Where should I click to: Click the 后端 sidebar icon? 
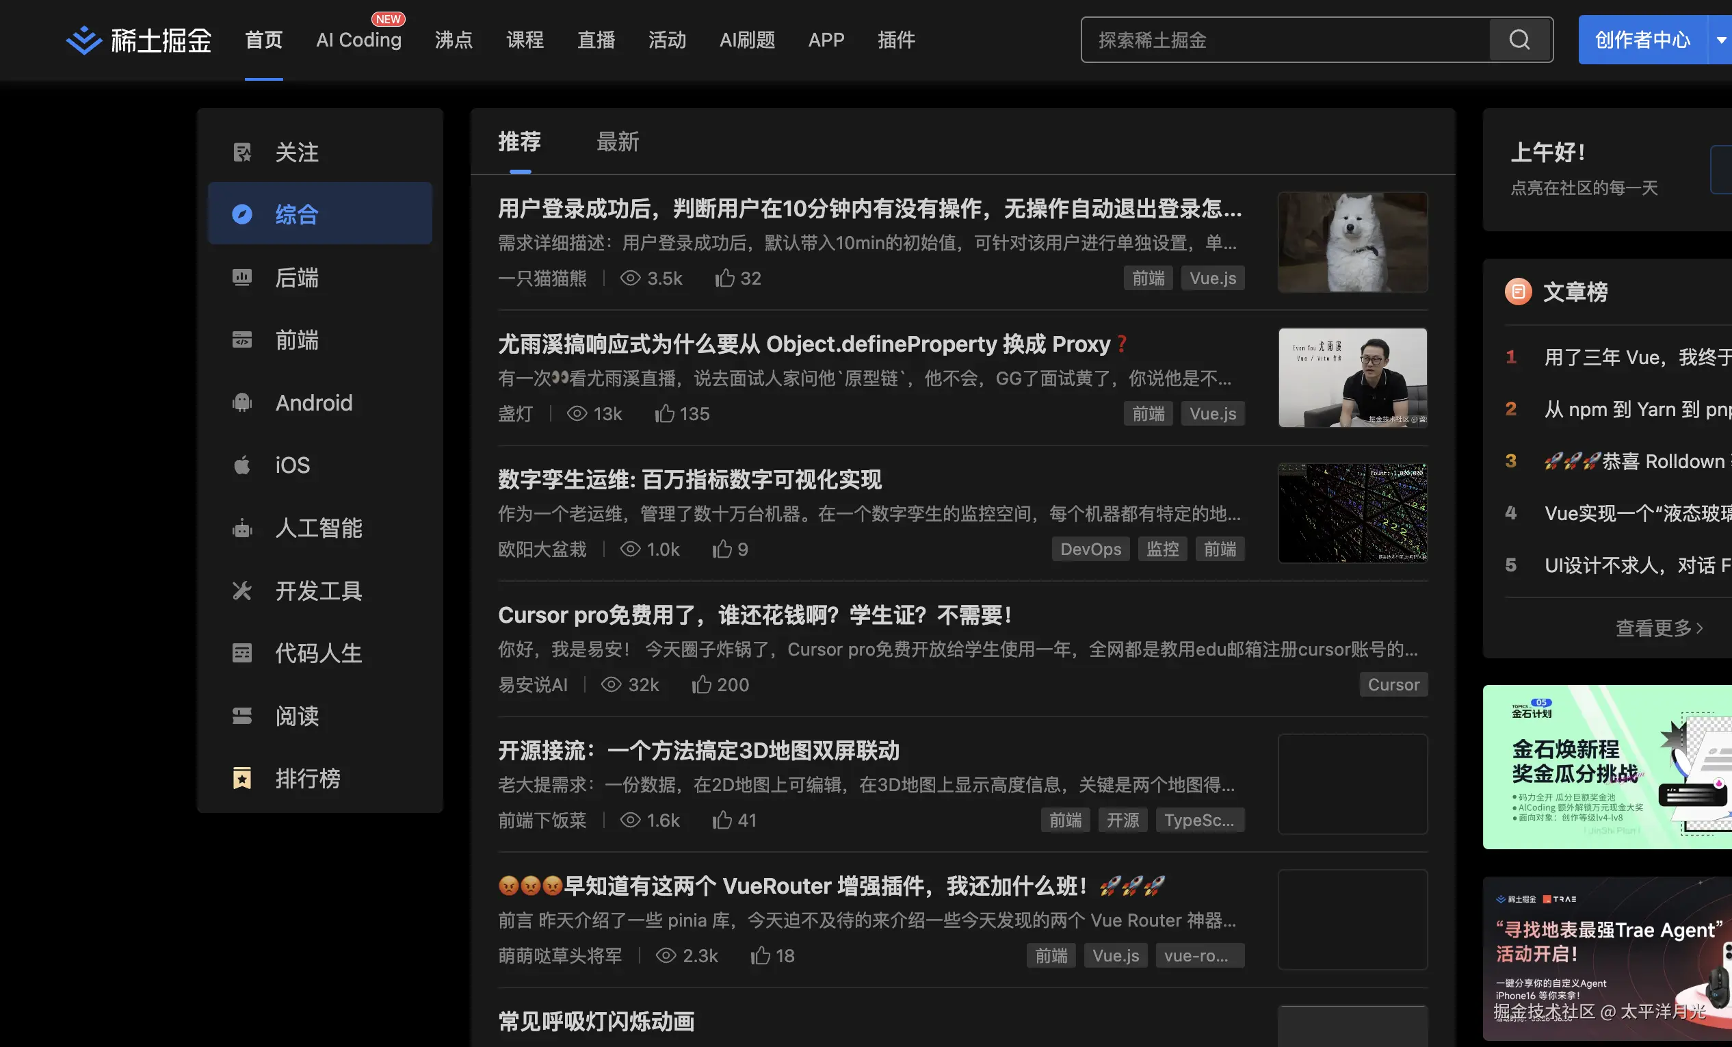pos(241,278)
